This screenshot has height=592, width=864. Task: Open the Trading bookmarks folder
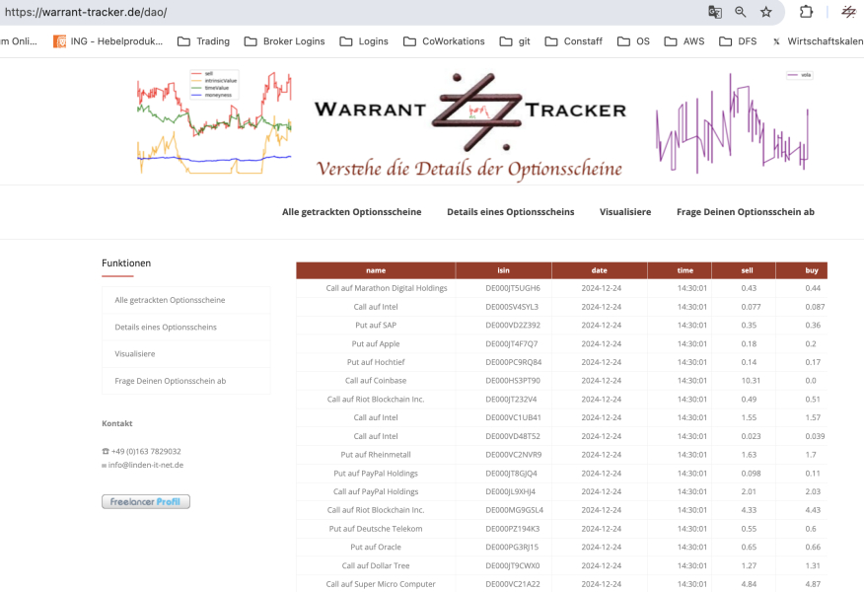[203, 41]
